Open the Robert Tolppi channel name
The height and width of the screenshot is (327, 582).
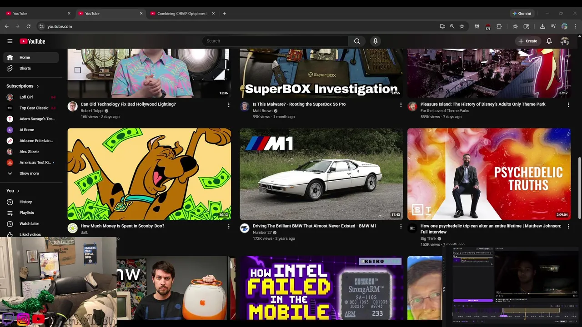(x=92, y=111)
